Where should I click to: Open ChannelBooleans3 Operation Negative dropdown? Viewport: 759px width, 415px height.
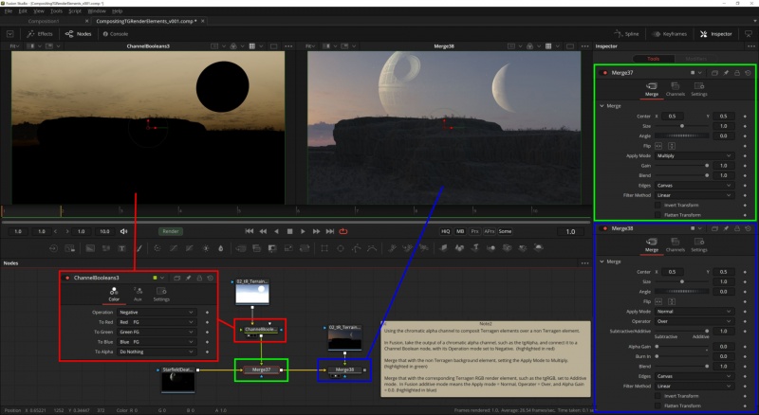[x=157, y=313]
